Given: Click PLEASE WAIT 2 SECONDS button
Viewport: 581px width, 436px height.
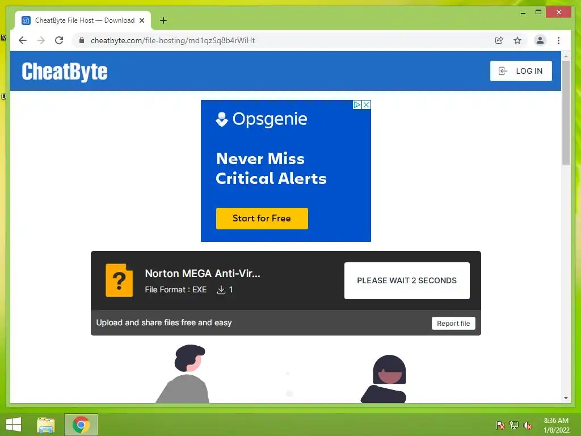Looking at the screenshot, I should [407, 280].
